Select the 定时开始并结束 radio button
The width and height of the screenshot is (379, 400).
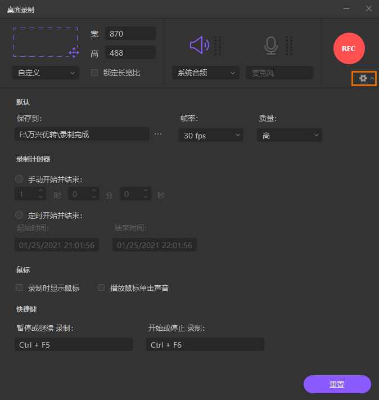pyautogui.click(x=19, y=215)
